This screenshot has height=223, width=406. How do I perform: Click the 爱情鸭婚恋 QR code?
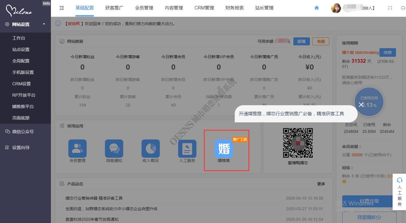point(298,143)
